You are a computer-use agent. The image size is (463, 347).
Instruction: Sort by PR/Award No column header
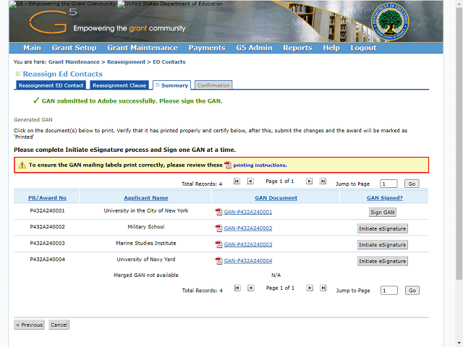[x=47, y=197]
